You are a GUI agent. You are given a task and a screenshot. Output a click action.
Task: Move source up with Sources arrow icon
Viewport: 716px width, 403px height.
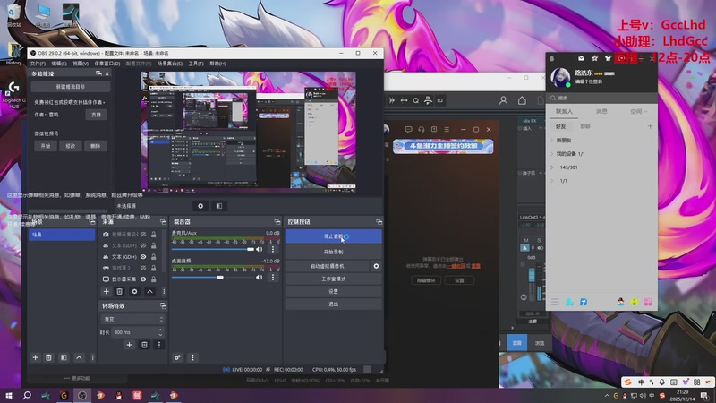[149, 291]
